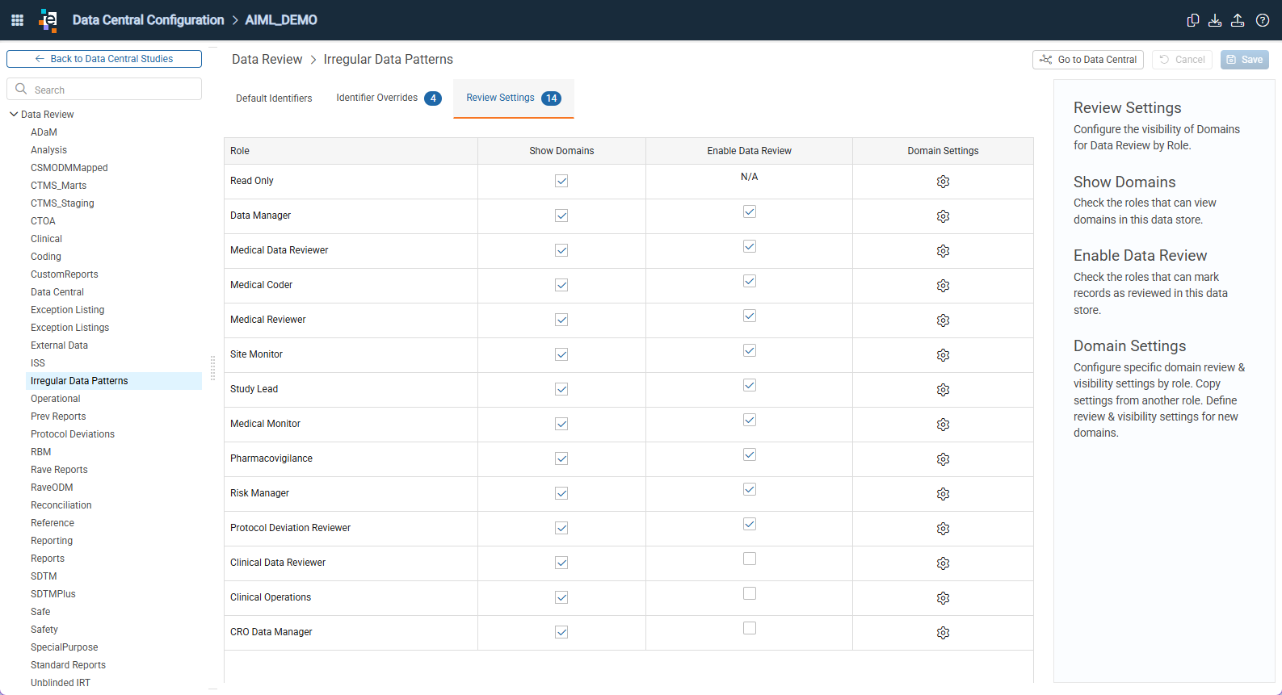Toggle Show Domains for Read Only
Screen dimensions: 1282x695
[561, 181]
